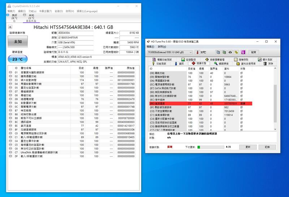289x197 pixels.
Task: Open the 隨機存取 tab in HD Tune
Action: [x=242, y=59]
